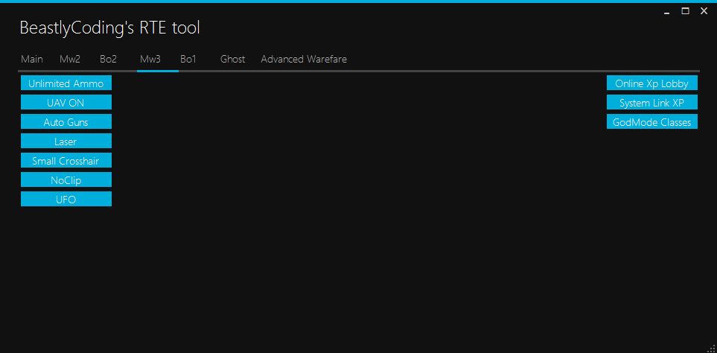Click the NoClip button

pyautogui.click(x=66, y=180)
